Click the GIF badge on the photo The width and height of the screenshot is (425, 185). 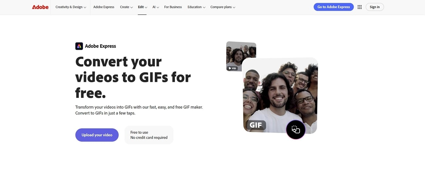pos(256,125)
